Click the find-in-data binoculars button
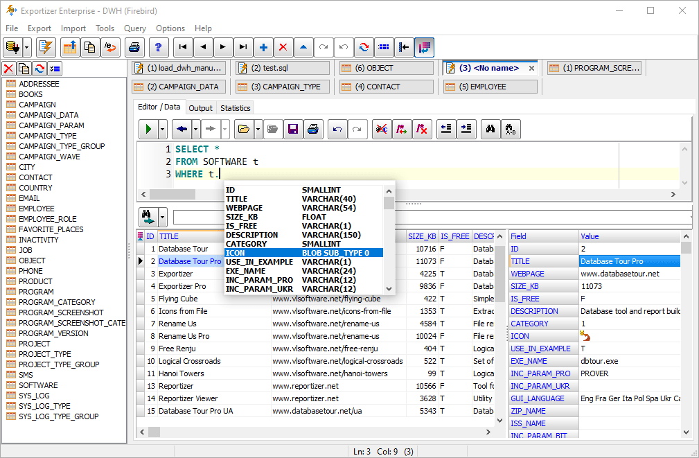 coord(148,217)
